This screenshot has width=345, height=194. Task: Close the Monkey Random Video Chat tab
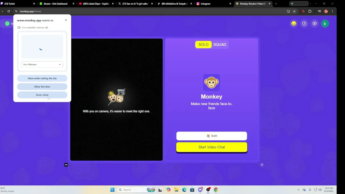(x=270, y=4)
